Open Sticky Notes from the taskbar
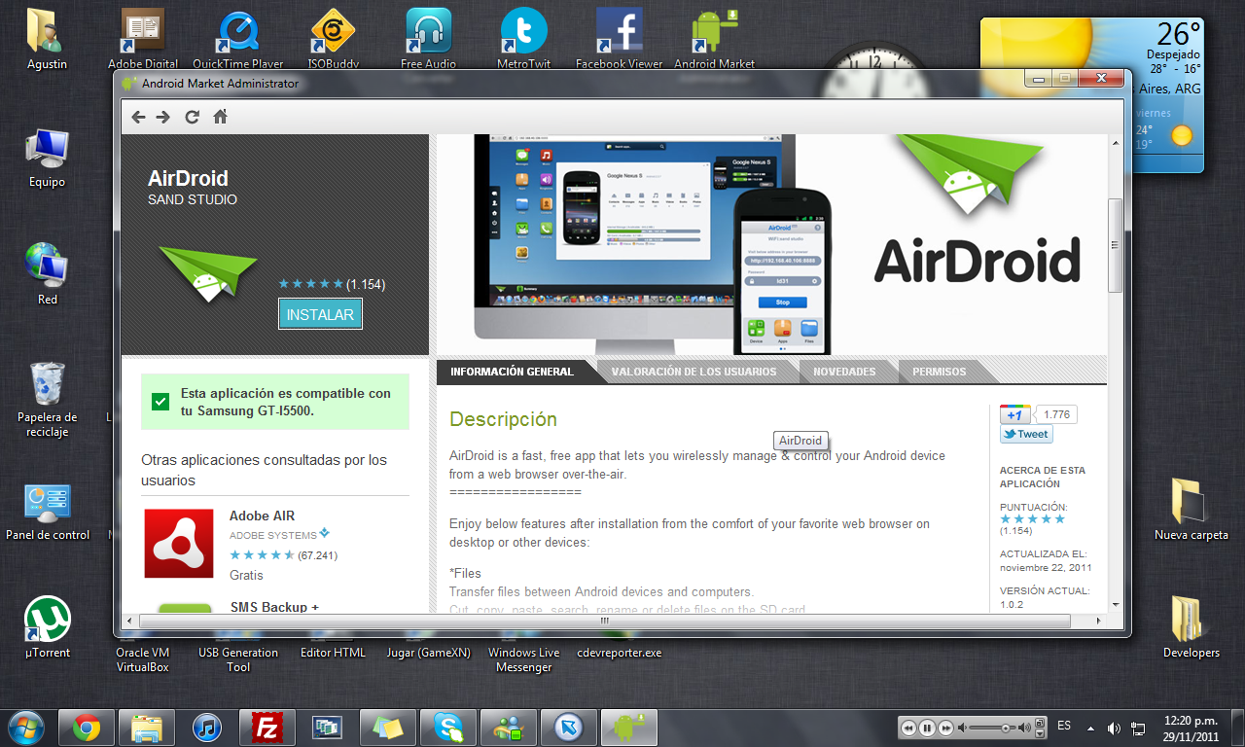The height and width of the screenshot is (747, 1245). pyautogui.click(x=388, y=727)
